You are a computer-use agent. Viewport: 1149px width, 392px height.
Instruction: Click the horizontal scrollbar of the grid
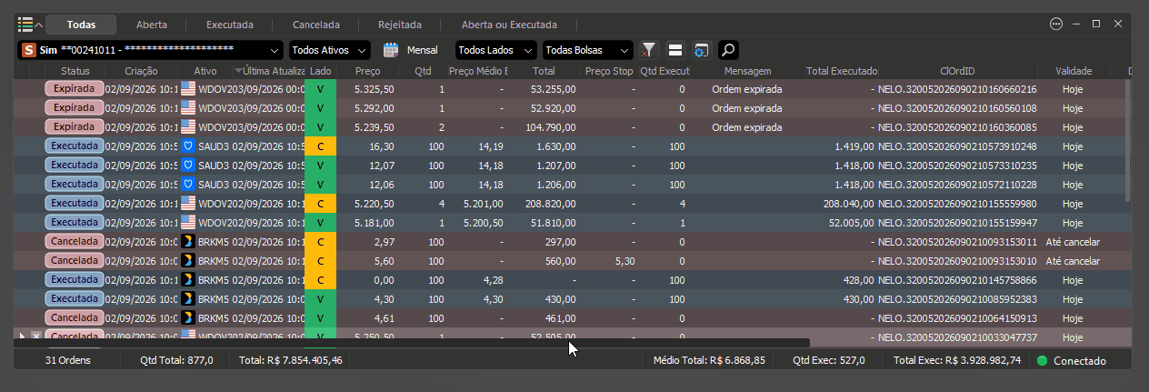pyautogui.click(x=413, y=343)
